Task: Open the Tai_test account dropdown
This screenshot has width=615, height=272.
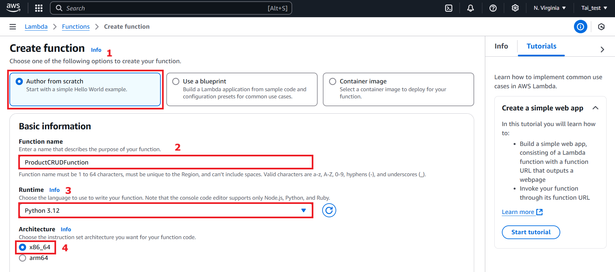Action: pyautogui.click(x=594, y=8)
